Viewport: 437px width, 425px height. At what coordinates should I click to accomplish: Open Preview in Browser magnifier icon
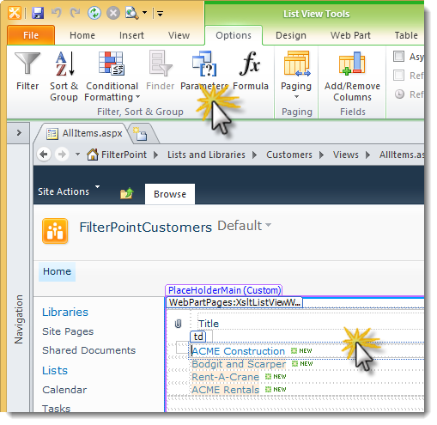pos(131,13)
